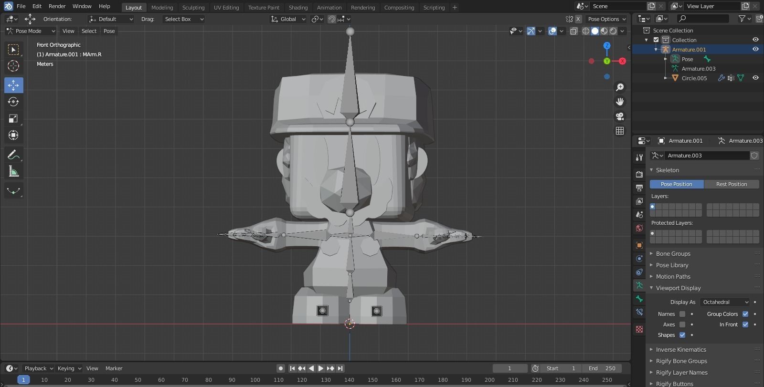The height and width of the screenshot is (387, 764).
Task: Select the Scale tool
Action: 13,119
